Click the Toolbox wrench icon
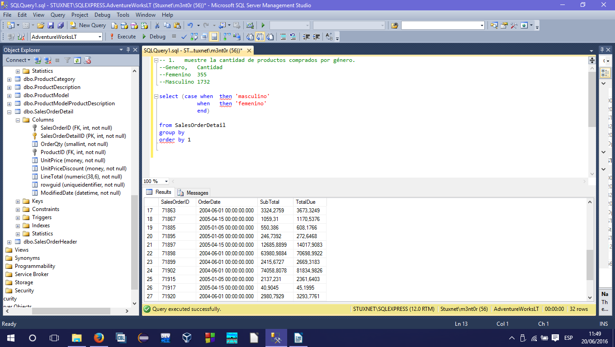Screen dimensions: 615x347 (514, 25)
